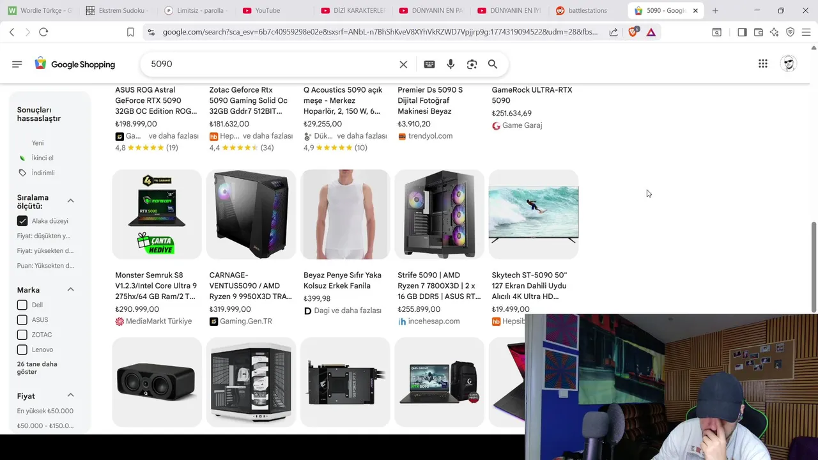Click the browser address bar URL
The height and width of the screenshot is (460, 818).
click(380, 32)
